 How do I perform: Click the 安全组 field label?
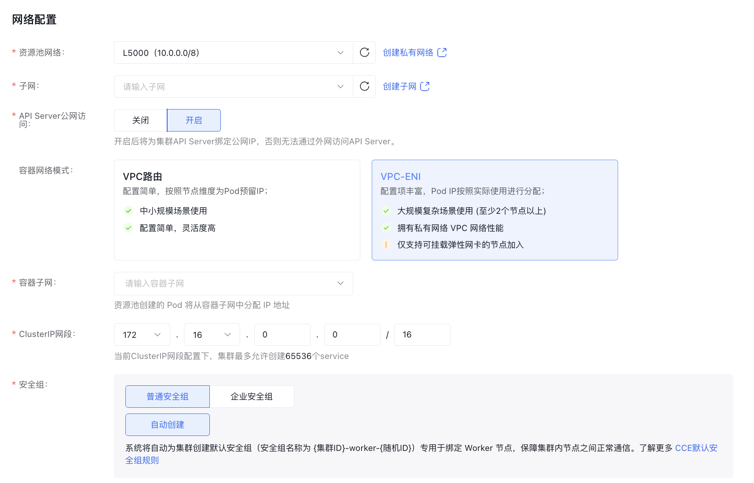coord(33,384)
